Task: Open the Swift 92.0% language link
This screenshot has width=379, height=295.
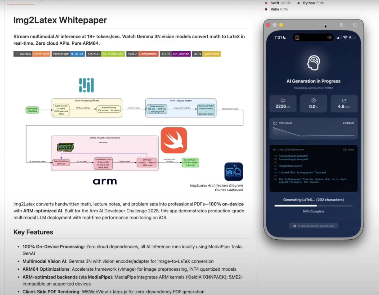Action: (280, 3)
